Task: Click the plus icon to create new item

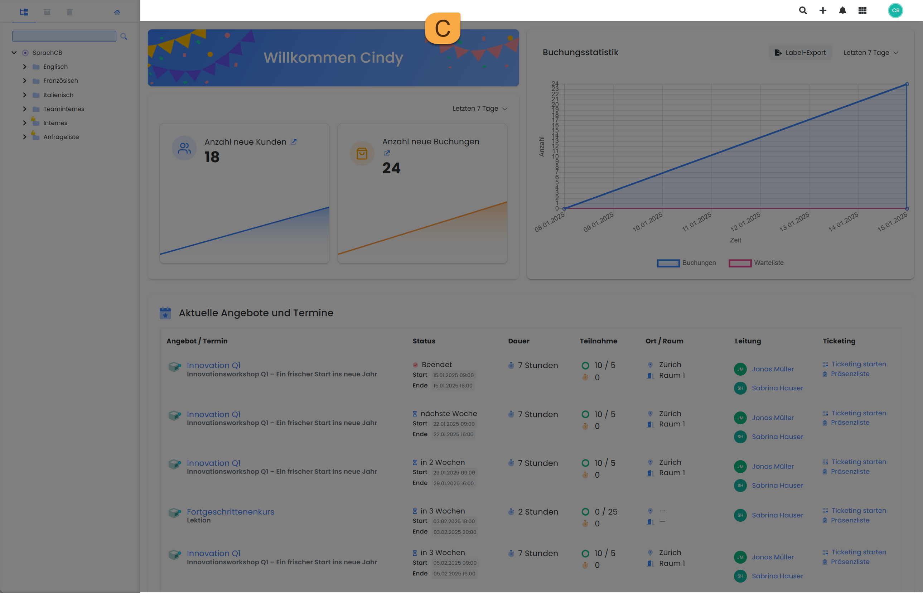Action: click(x=822, y=10)
